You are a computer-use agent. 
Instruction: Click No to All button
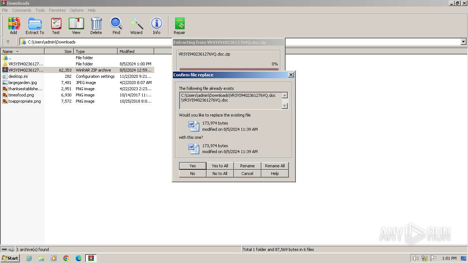(x=220, y=174)
